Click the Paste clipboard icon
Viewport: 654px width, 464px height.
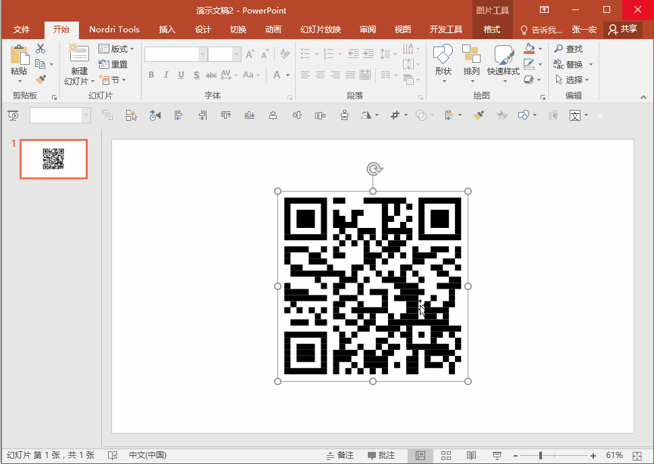pyautogui.click(x=19, y=54)
